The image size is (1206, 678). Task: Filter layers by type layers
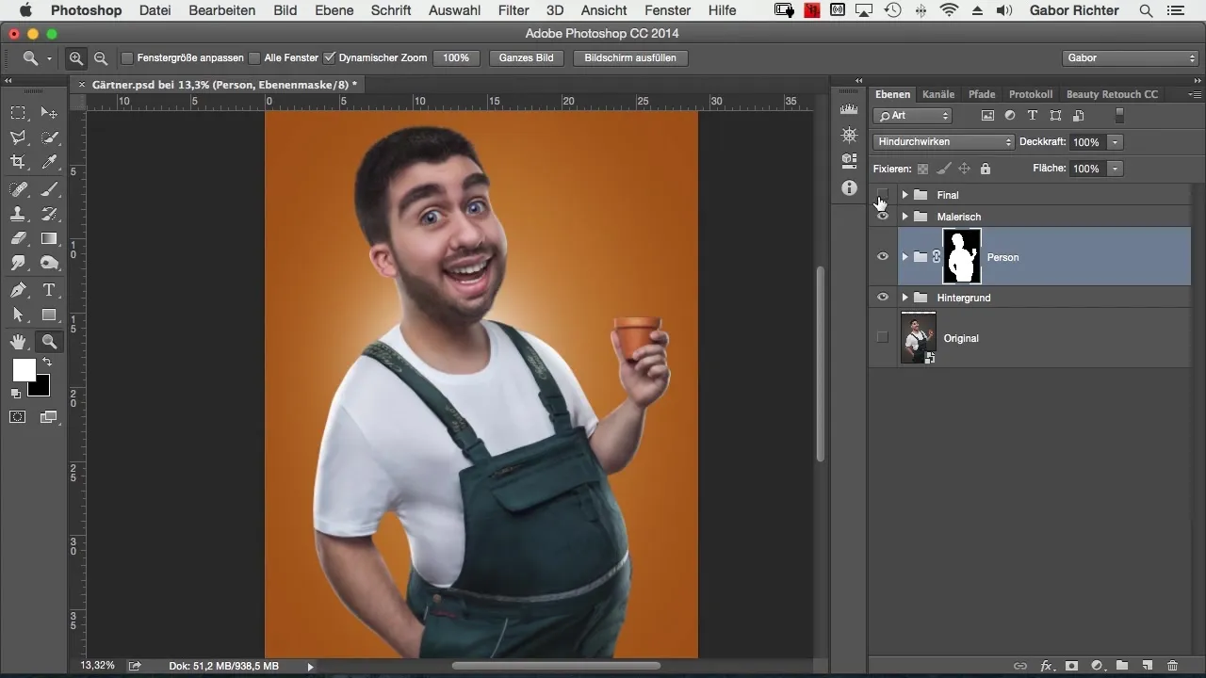pyautogui.click(x=1033, y=116)
